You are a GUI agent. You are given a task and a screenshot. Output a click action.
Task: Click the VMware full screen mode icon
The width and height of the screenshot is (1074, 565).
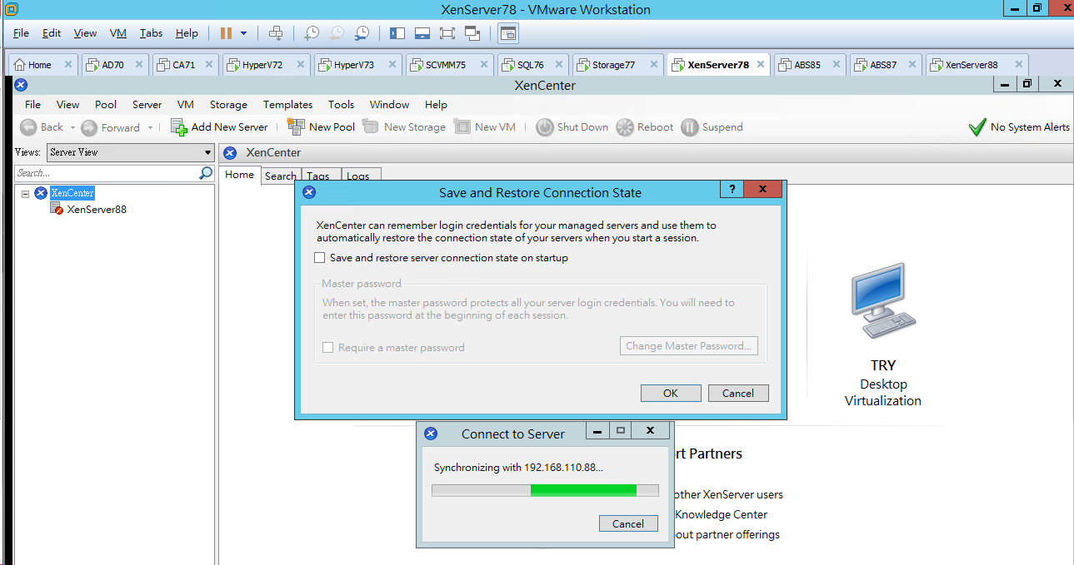447,33
